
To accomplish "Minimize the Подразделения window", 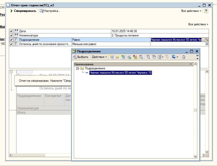I will pyautogui.click(x=187, y=52).
